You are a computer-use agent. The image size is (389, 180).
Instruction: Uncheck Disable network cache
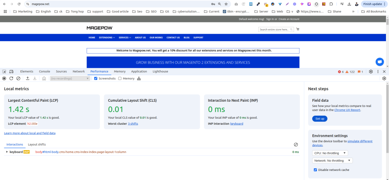(x=315, y=170)
